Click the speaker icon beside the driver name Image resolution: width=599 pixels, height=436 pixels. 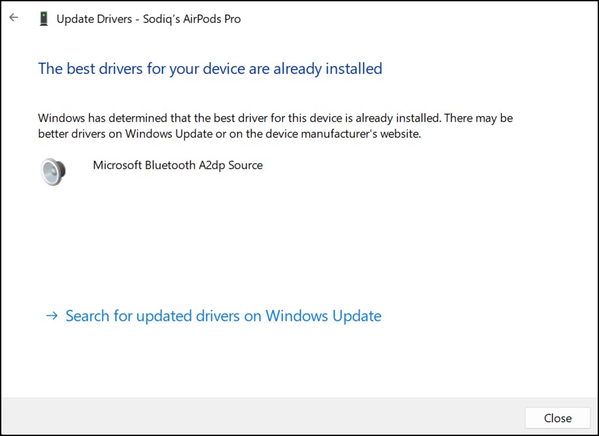coord(53,171)
